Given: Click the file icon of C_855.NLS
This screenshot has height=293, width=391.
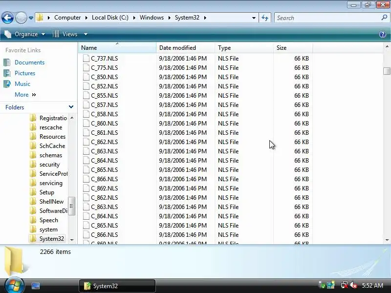Looking at the screenshot, I should pos(86,95).
